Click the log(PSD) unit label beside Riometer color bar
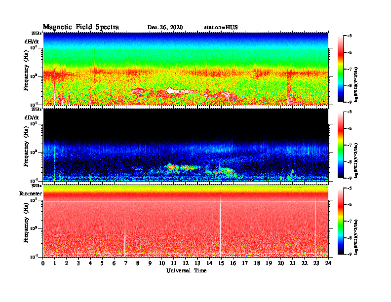 point(356,237)
